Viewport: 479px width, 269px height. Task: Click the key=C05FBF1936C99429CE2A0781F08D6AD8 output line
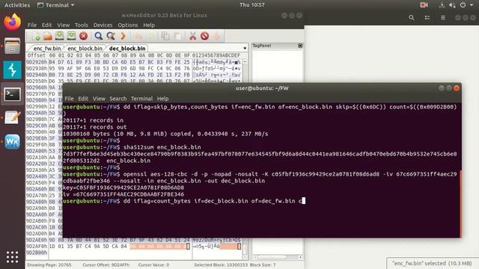[123, 188]
